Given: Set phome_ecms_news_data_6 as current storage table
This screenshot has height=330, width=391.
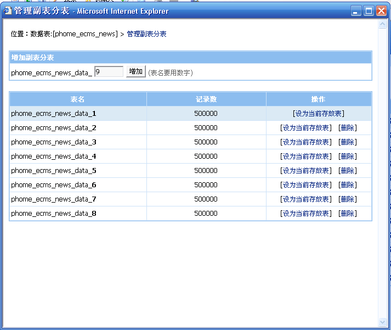Looking at the screenshot, I should click(306, 185).
